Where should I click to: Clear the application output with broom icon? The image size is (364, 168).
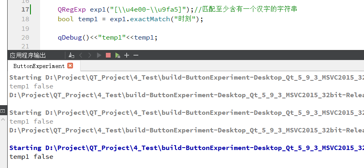coord(71,55)
